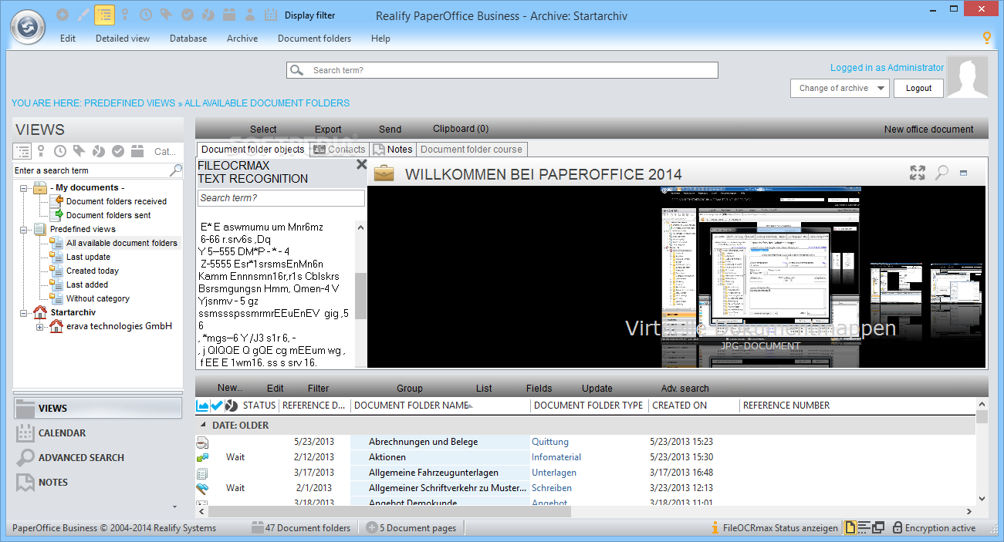
Task: Switch to the Contacts tab
Action: coord(338,149)
